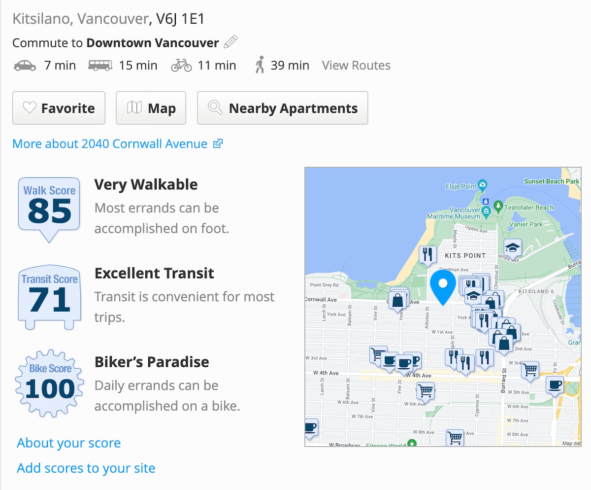The height and width of the screenshot is (490, 591).
Task: Click the Favorite button
Action: tap(59, 108)
